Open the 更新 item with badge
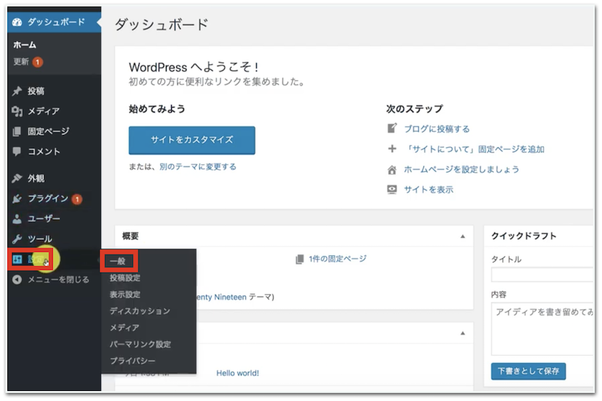This screenshot has height=401, width=602. [21, 62]
